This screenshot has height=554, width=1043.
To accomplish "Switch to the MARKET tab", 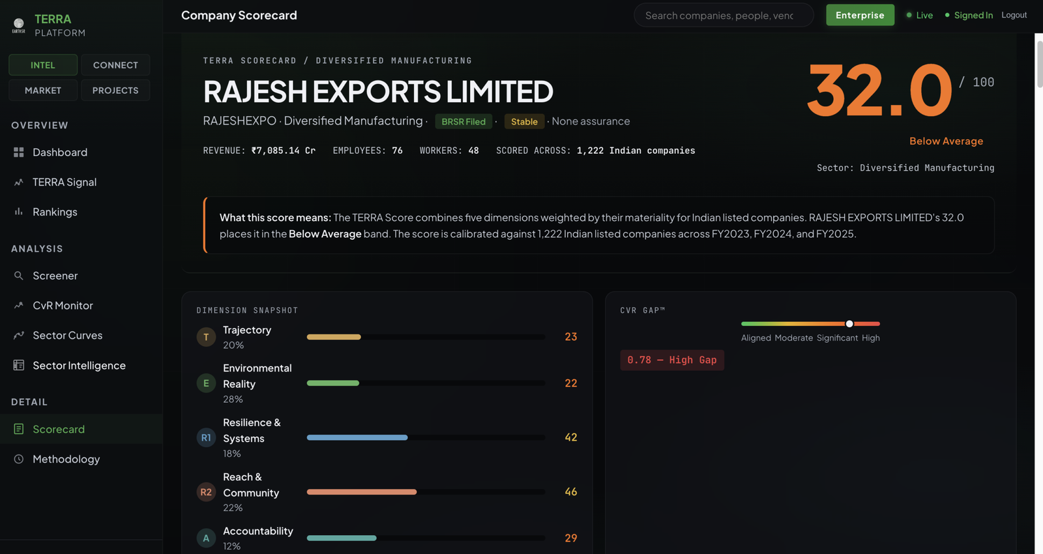I will coord(43,91).
